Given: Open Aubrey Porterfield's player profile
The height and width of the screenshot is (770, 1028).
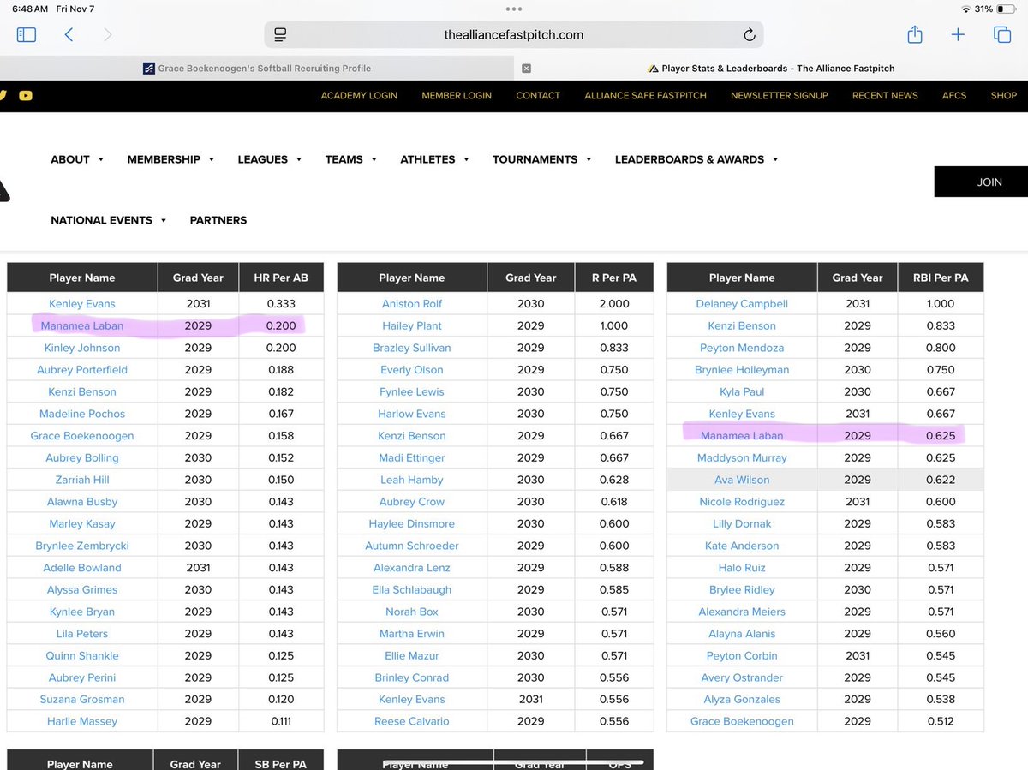Looking at the screenshot, I should (x=82, y=370).
